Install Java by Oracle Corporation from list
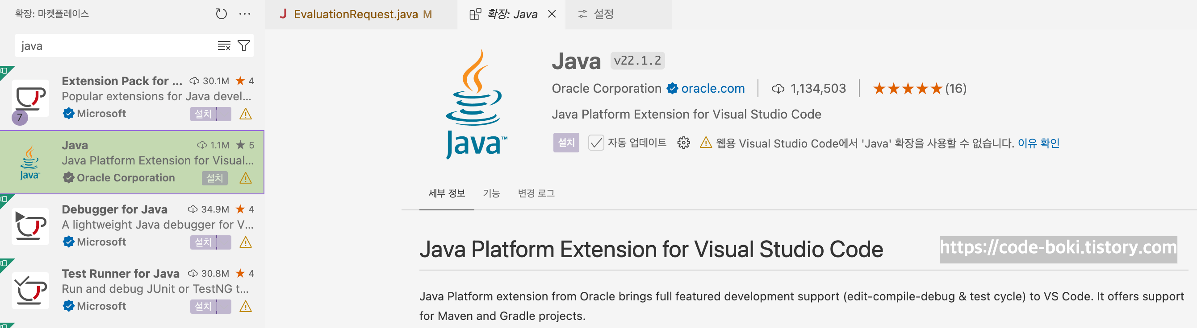1197x328 pixels. [215, 178]
